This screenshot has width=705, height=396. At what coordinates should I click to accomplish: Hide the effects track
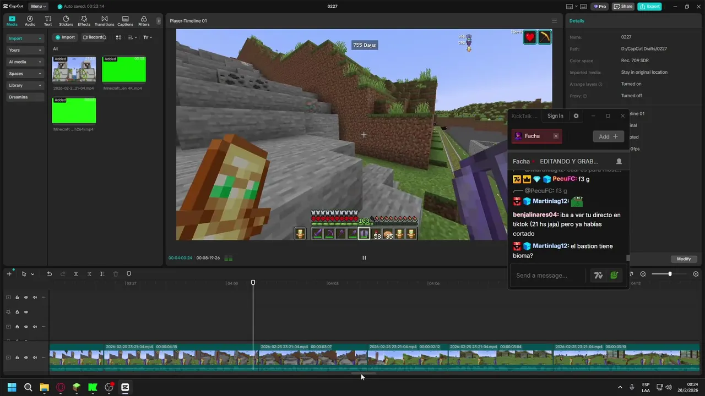click(26, 312)
